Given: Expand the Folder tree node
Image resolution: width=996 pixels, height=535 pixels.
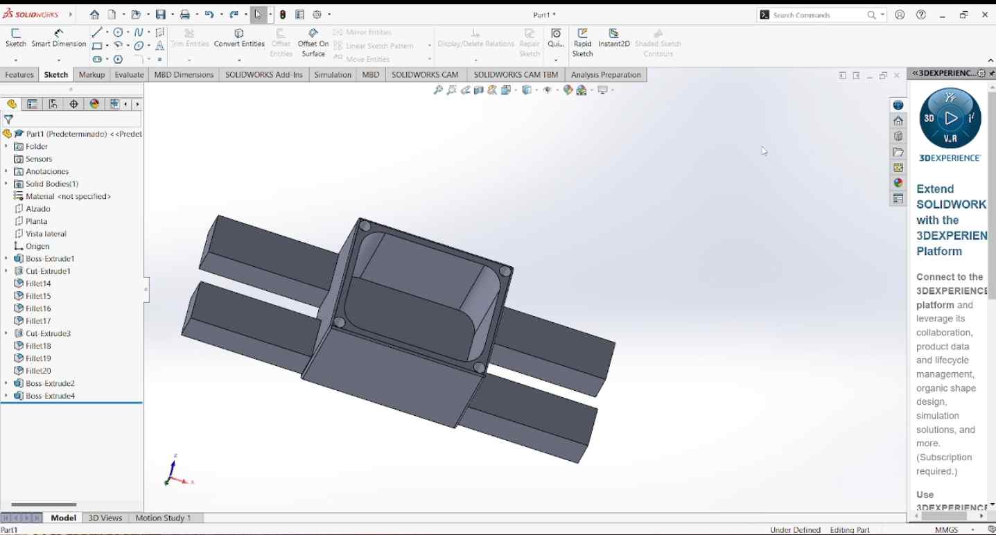Looking at the screenshot, I should pyautogui.click(x=6, y=146).
